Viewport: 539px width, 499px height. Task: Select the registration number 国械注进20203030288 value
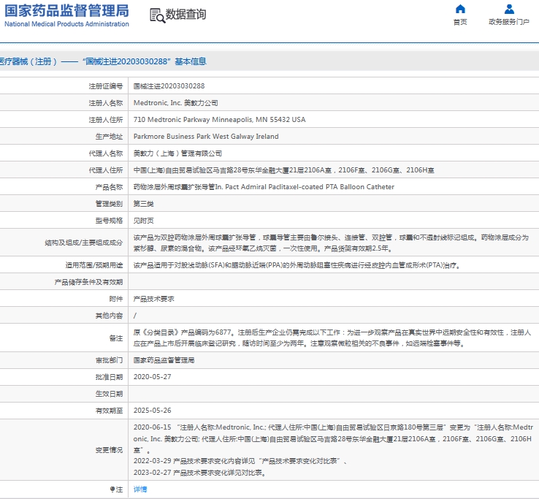(169, 86)
